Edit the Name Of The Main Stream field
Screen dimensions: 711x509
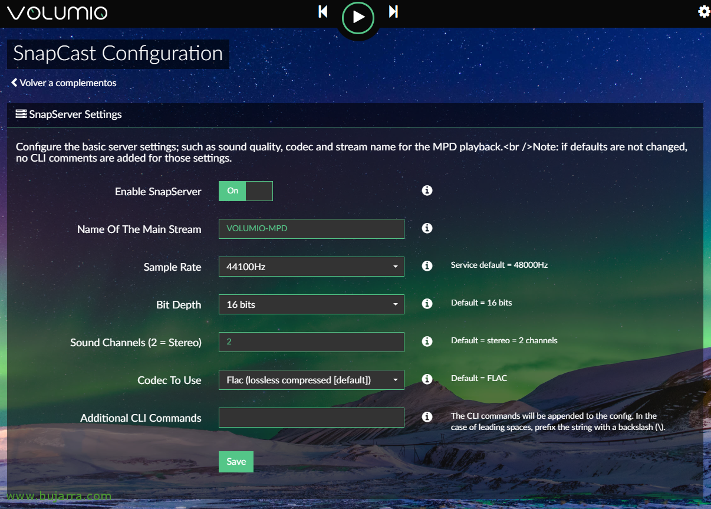coord(311,229)
